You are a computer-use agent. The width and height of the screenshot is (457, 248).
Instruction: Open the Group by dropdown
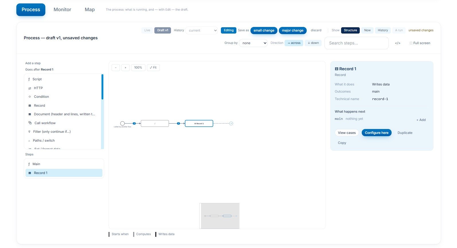[253, 43]
